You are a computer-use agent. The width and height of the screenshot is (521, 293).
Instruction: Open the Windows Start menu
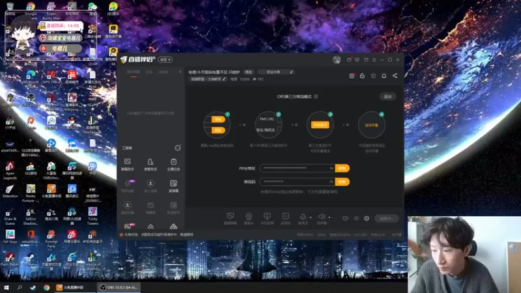coord(7,288)
